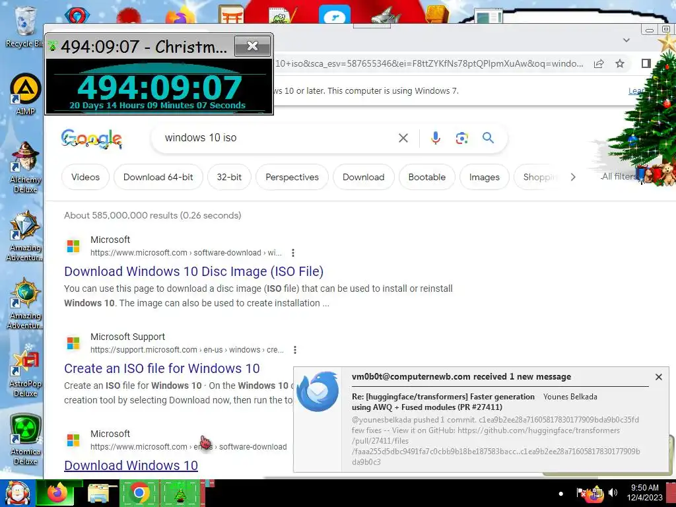Open notification about huggingface/transformers PR #27411
The width and height of the screenshot is (676, 507).
(481, 419)
